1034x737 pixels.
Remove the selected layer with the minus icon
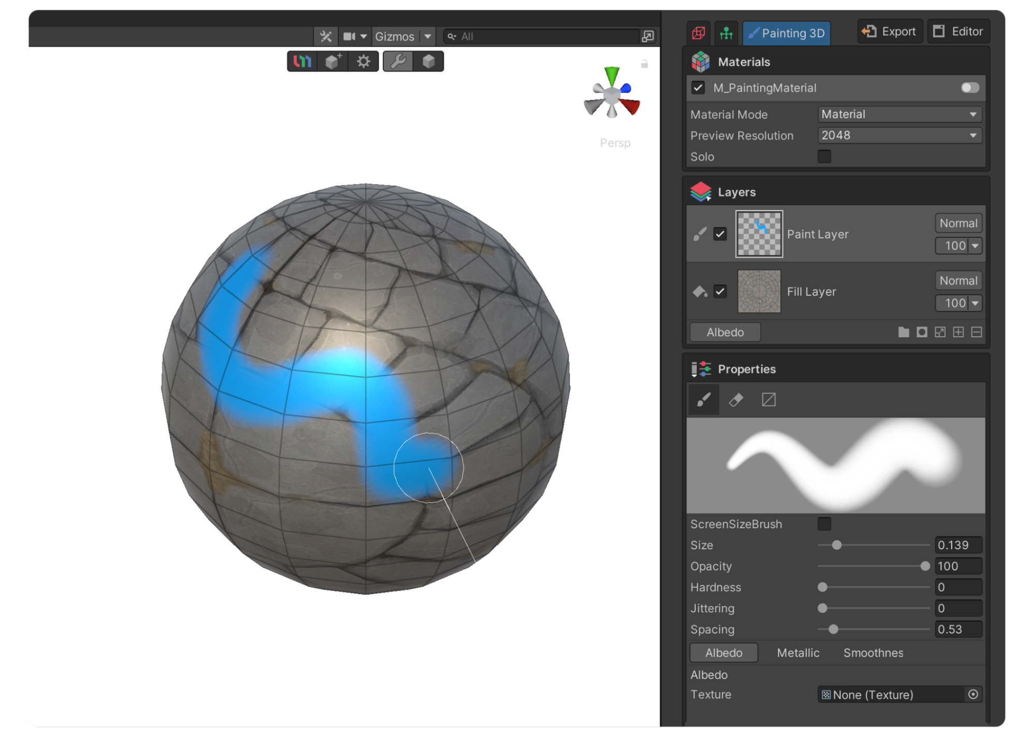977,332
